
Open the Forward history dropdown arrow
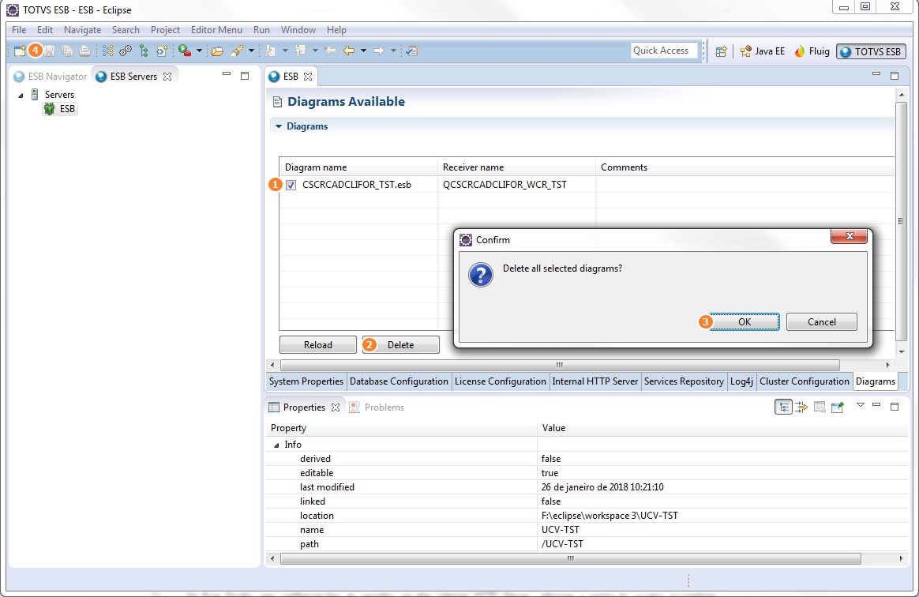tap(393, 51)
